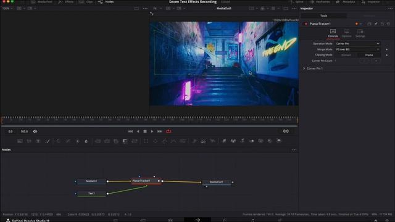This screenshot has width=395, height=222.
Task: Open the Controls tab of PlanarTracker1
Action: point(333,33)
